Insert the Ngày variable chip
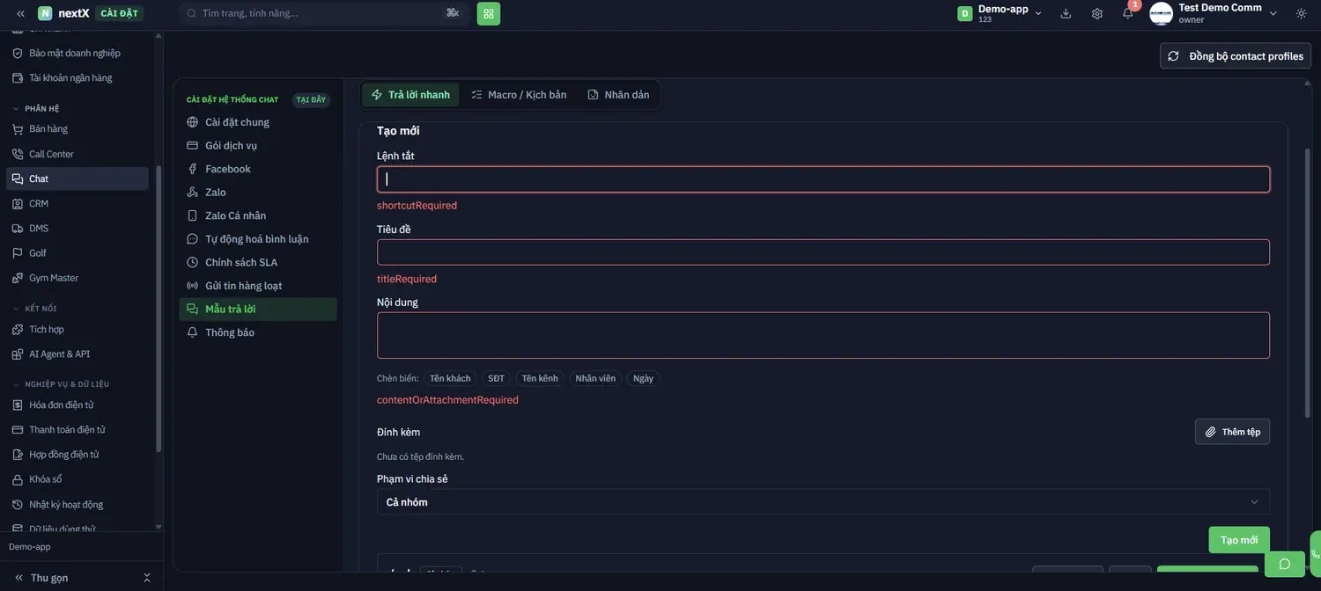Image resolution: width=1321 pixels, height=591 pixels. point(643,378)
